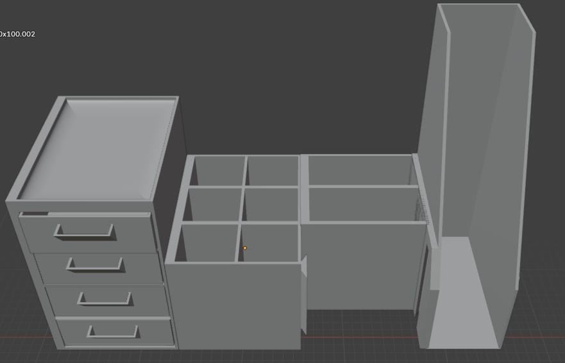Select the tall open cabinet model
This screenshot has width=565, height=363.
pos(476,176)
